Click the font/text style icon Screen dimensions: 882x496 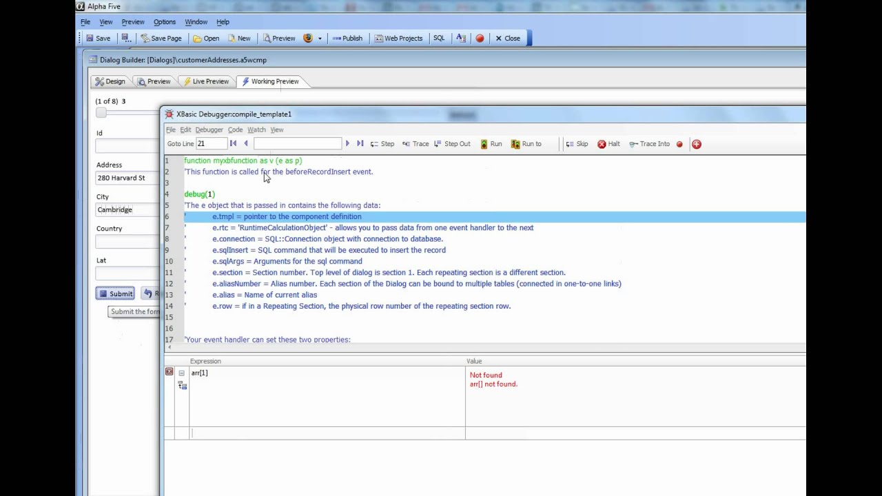pos(461,39)
